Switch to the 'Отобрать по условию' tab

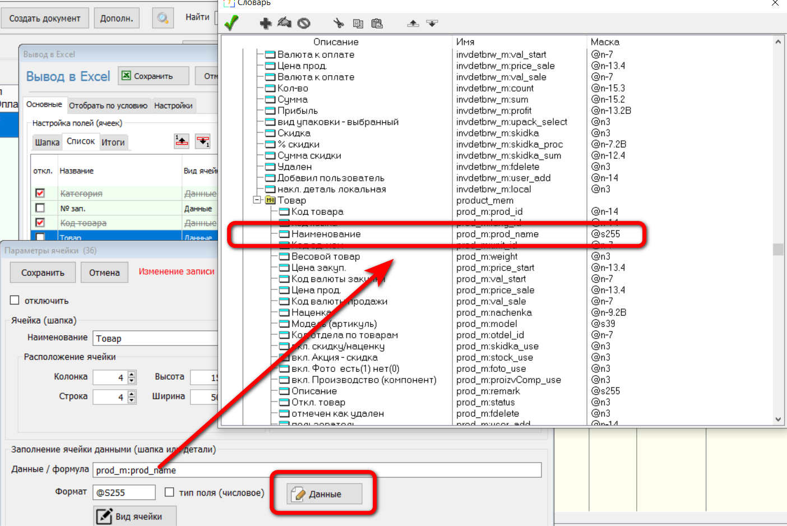pos(108,105)
